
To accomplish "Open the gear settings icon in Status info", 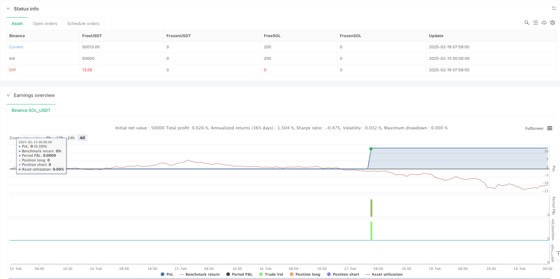I will point(552,23).
